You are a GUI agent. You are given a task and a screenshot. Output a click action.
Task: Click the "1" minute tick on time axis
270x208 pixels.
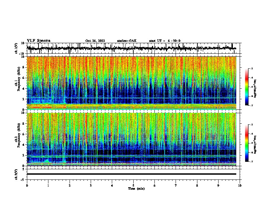click(x=48, y=186)
